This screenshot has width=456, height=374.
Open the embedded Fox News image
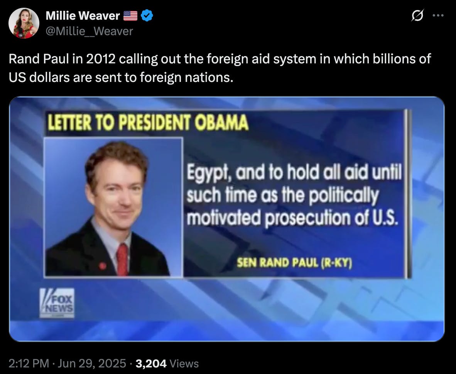(227, 219)
